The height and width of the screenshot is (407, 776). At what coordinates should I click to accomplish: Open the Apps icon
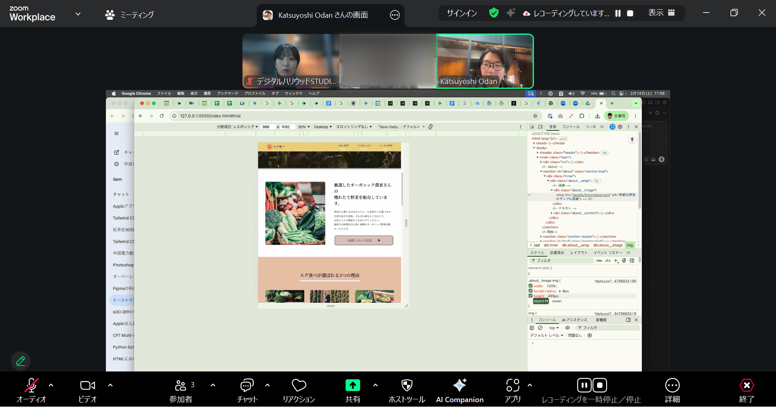(x=512, y=386)
